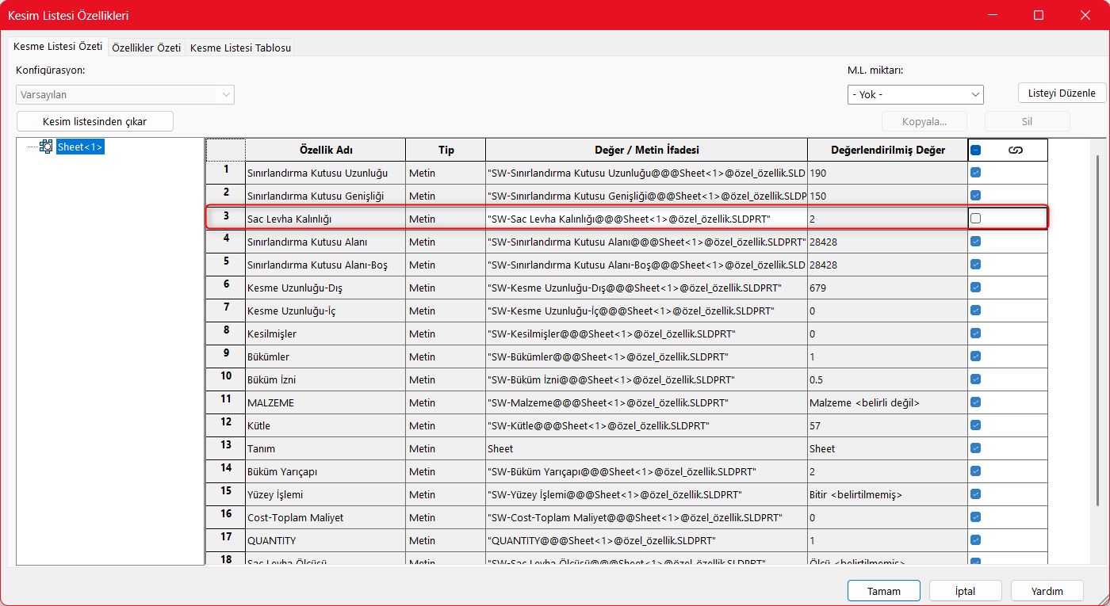Switch to Kesme Listesi Tablosu tab
The image size is (1110, 606).
coord(240,48)
